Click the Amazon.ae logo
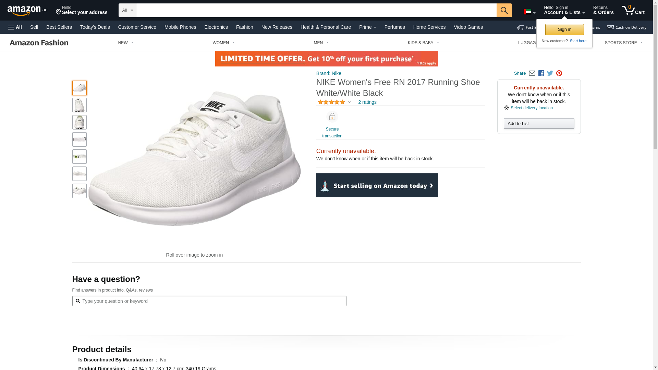Screen dimensions: 658x370 pyautogui.click(x=27, y=11)
